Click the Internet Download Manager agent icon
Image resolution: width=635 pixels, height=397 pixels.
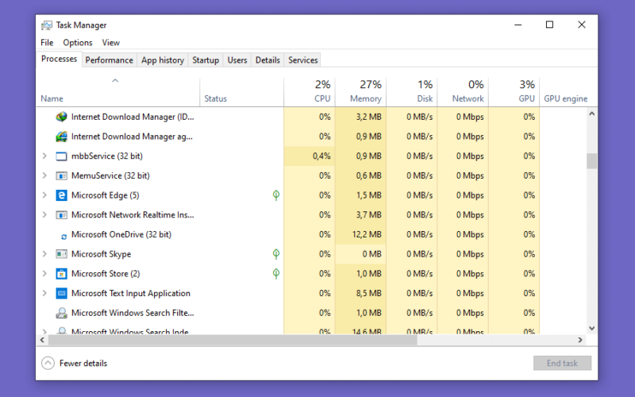pos(61,137)
